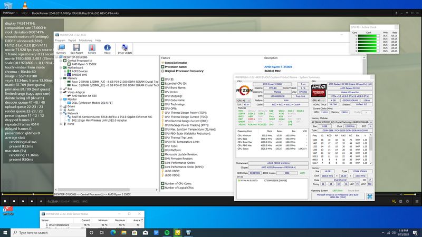The height and width of the screenshot is (237, 422).
Task: Launch the Driver Update icon
Action: click(x=125, y=49)
